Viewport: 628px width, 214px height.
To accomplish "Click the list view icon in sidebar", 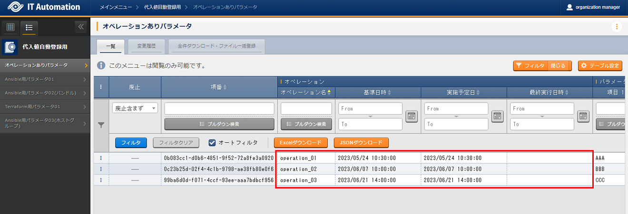I will pos(29,27).
